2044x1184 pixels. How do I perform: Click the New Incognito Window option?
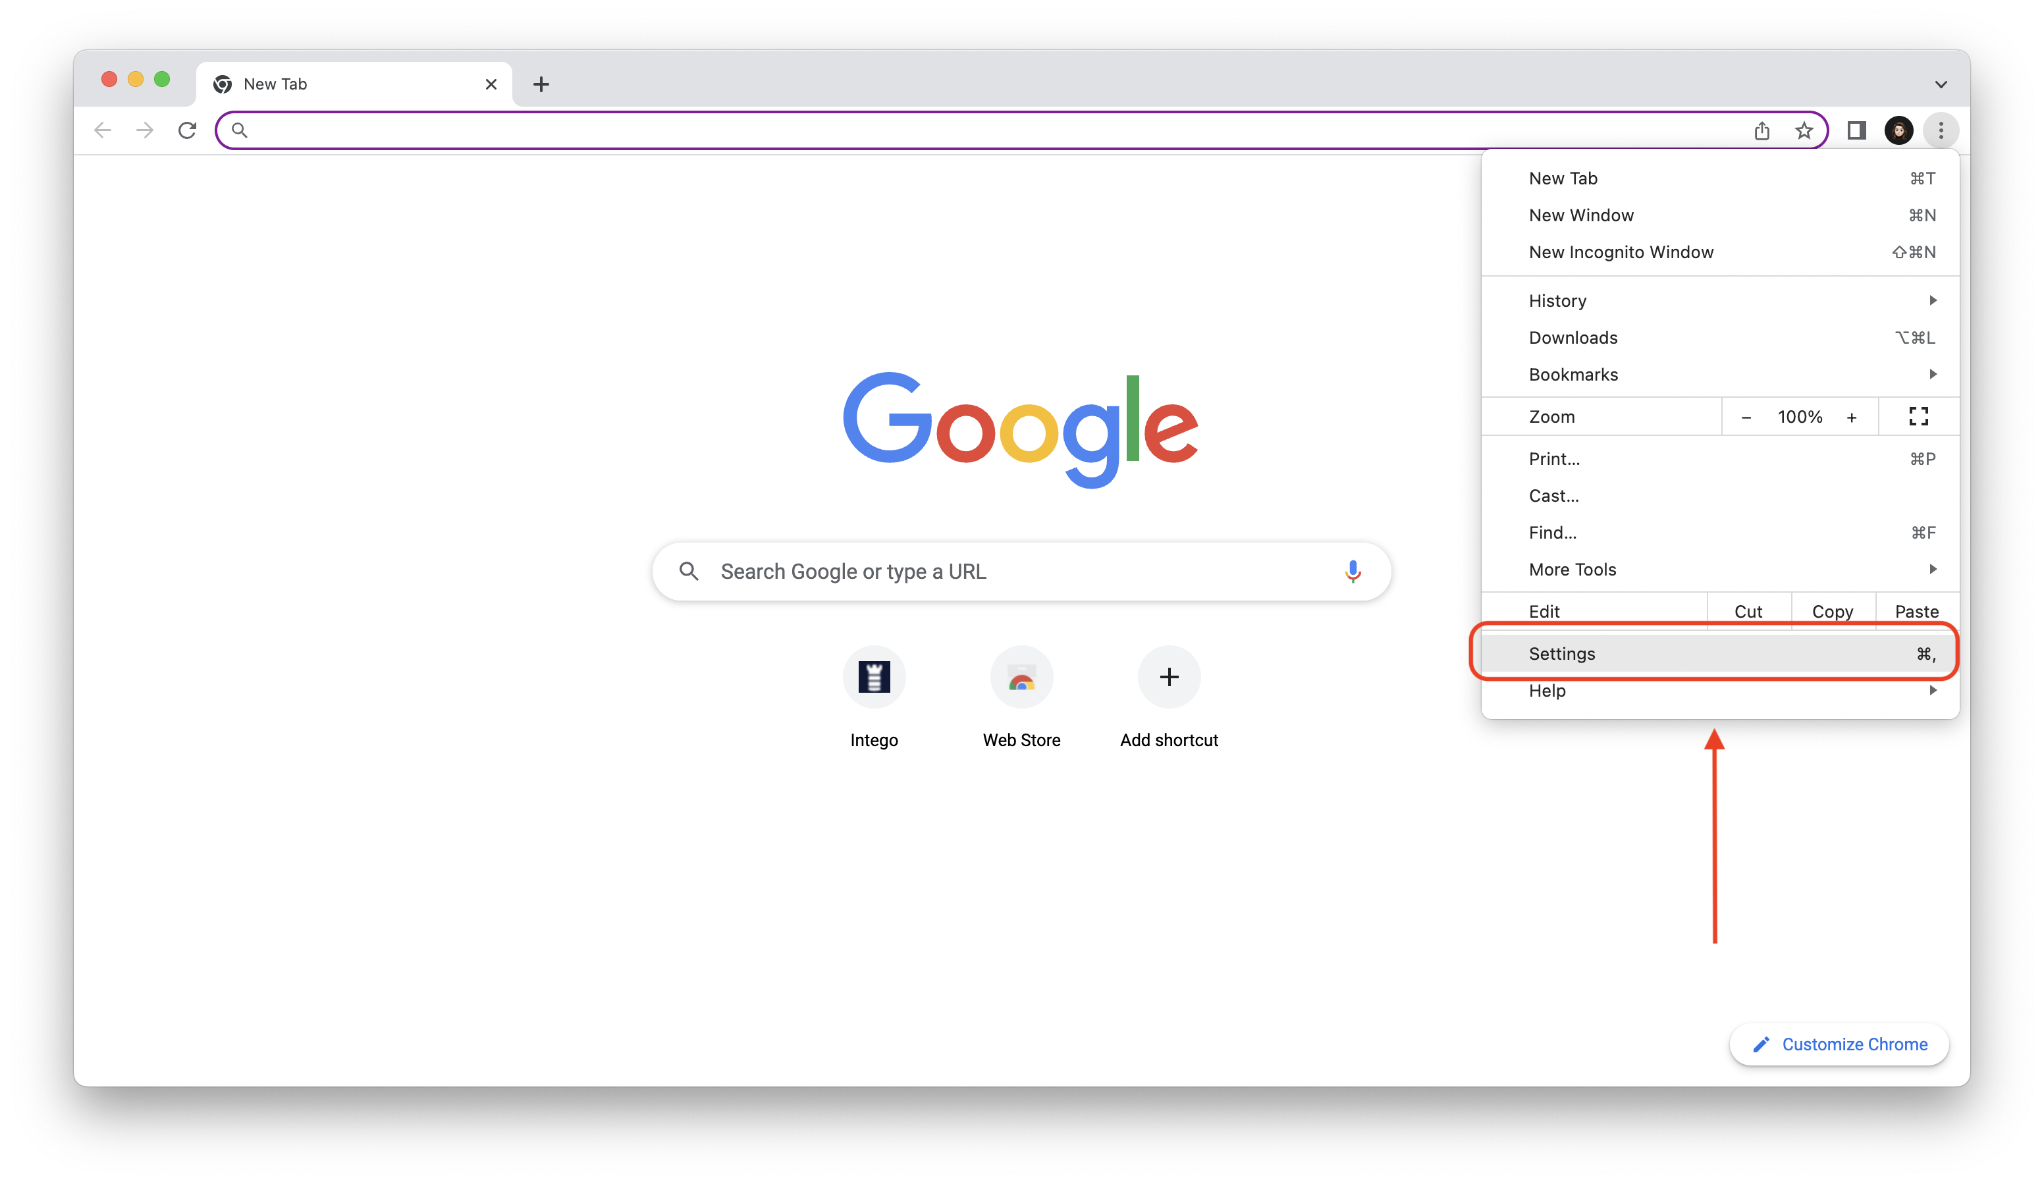(1621, 251)
